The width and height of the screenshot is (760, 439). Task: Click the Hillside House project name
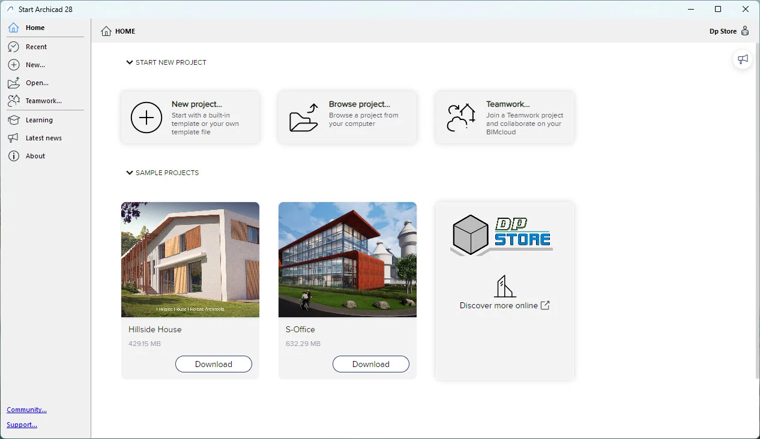[x=155, y=329]
